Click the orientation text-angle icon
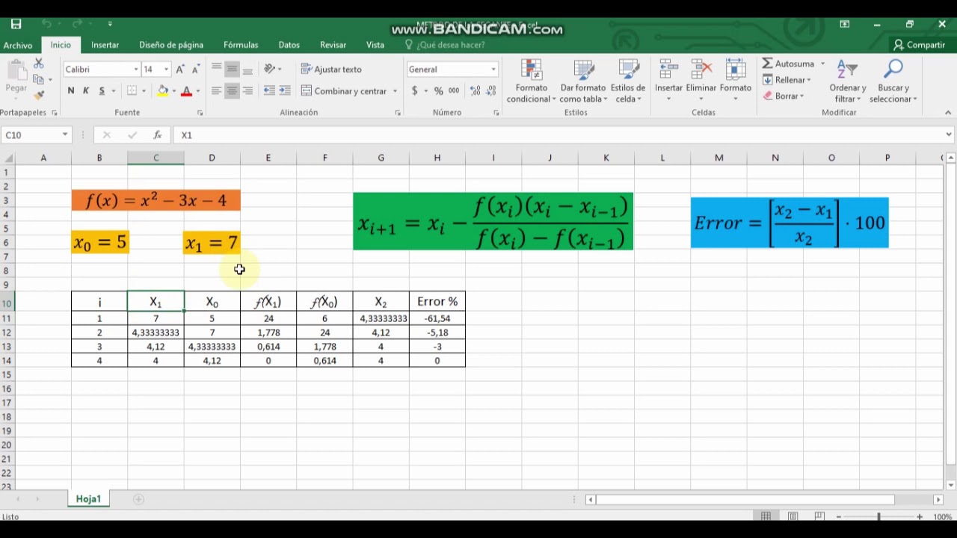This screenshot has height=538, width=957. [x=269, y=69]
